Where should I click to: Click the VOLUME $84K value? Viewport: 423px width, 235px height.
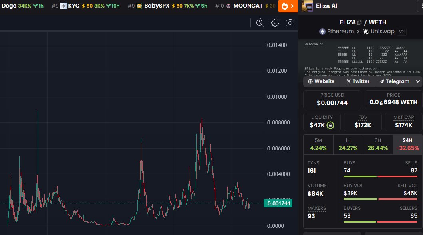pyautogui.click(x=316, y=193)
